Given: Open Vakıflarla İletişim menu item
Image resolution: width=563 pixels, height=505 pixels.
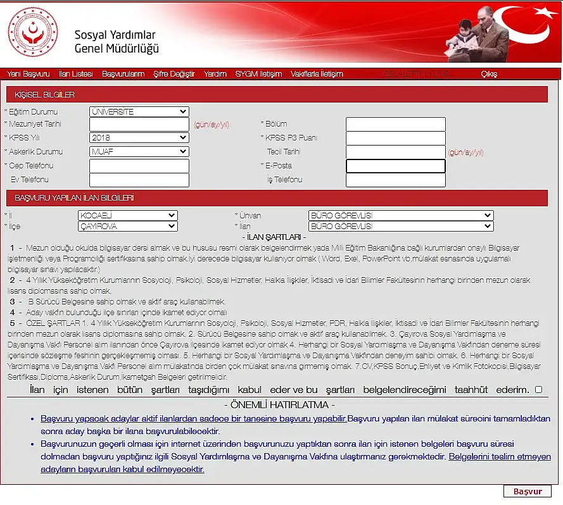Looking at the screenshot, I should point(317,74).
